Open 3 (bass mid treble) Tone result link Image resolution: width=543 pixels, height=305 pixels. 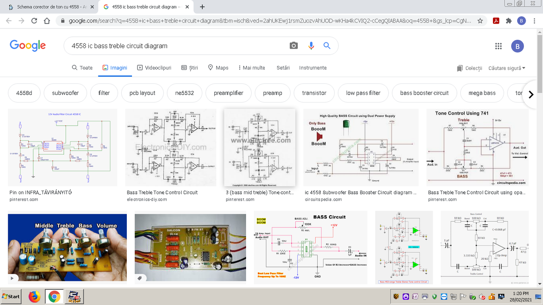pos(260,192)
